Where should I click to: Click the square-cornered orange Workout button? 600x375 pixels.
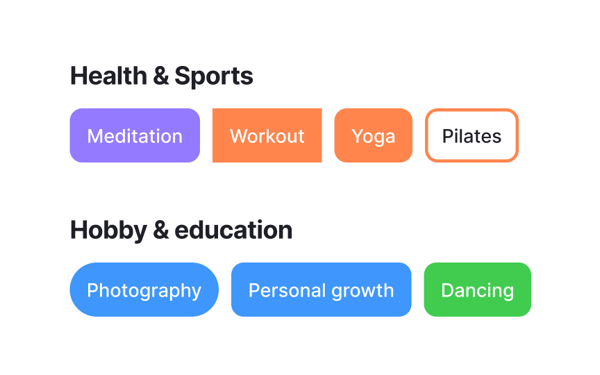point(267,135)
